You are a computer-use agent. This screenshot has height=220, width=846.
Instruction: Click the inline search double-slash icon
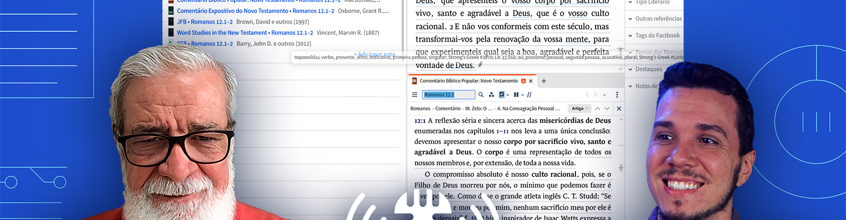tap(529, 95)
